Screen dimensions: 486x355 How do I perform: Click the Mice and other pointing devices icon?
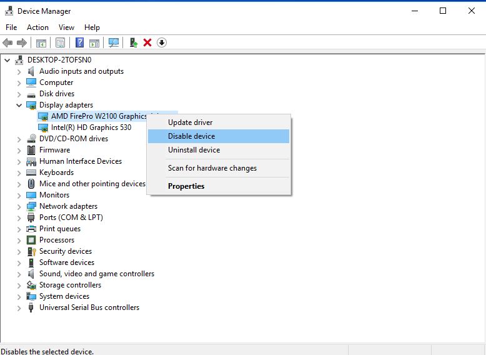[x=31, y=184]
